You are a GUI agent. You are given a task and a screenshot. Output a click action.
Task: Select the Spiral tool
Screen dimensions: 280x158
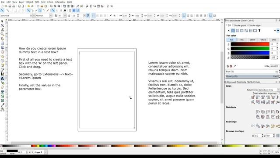tap(2, 61)
